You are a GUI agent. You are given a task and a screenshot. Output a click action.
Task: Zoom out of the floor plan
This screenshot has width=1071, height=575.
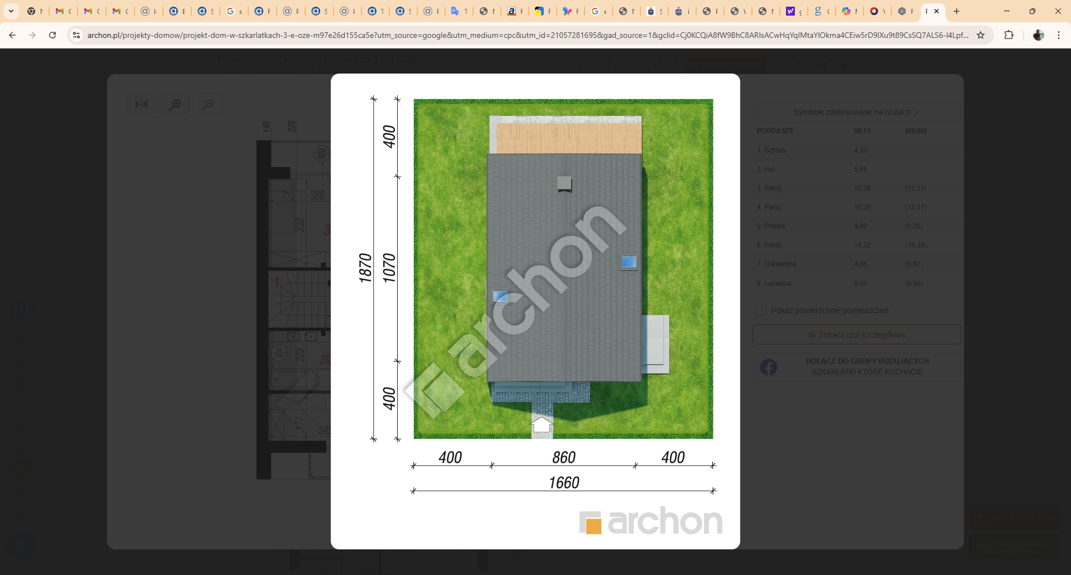point(208,104)
